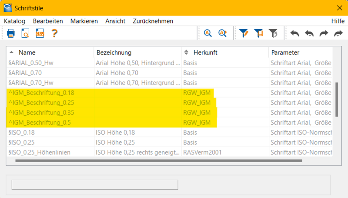The image size is (348, 198).
Task: Click the printer icon in the toolbar
Action: pos(10,33)
